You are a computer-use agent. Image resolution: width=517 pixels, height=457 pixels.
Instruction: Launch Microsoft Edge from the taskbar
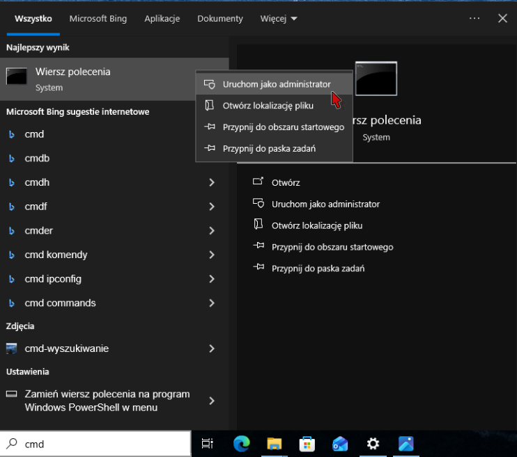(241, 444)
